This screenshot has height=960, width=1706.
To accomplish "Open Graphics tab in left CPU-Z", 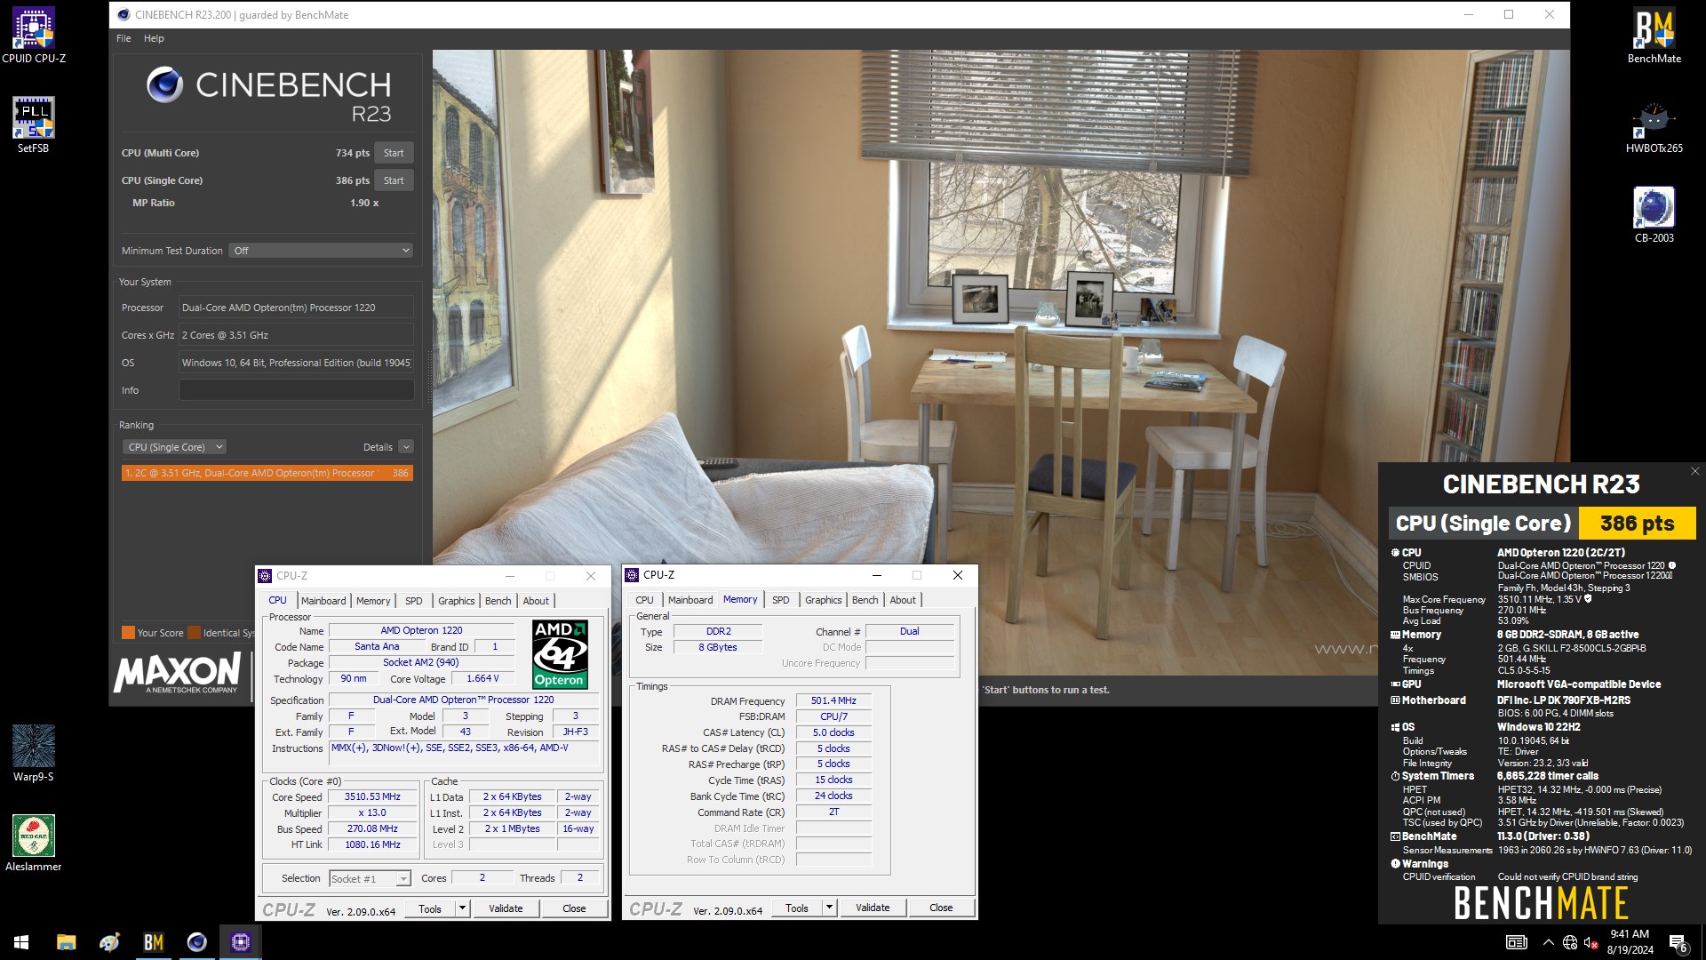I will (x=457, y=601).
